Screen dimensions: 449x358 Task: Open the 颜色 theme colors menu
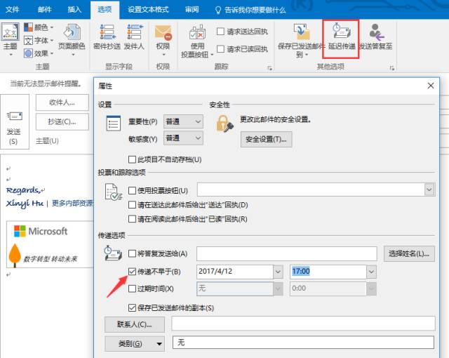coord(39,27)
